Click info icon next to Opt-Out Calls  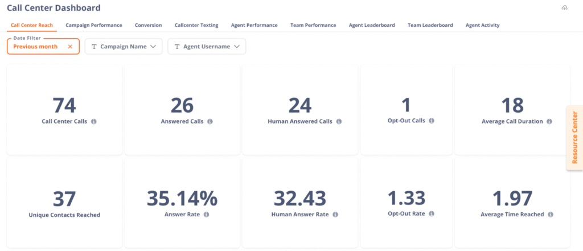coord(432,121)
